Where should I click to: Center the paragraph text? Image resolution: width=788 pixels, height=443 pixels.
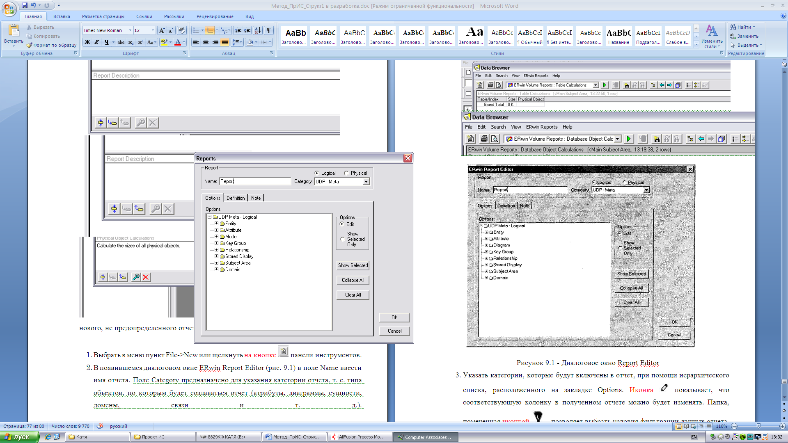click(x=206, y=42)
